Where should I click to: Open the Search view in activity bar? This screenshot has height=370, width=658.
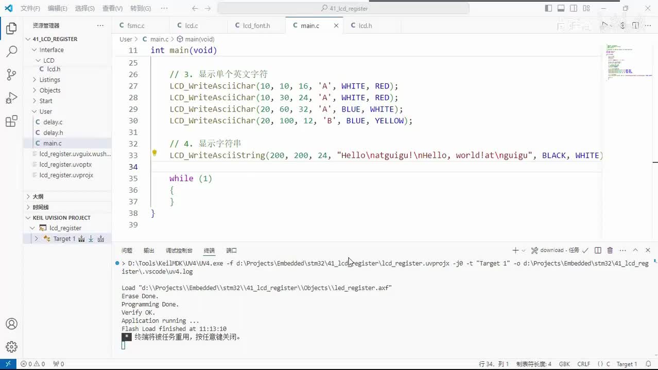click(11, 51)
